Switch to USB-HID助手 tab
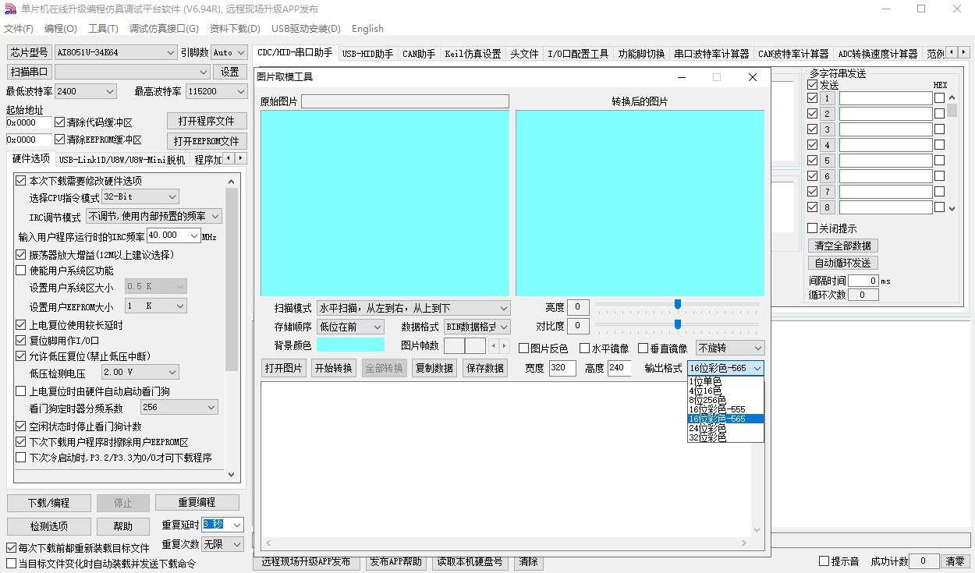Image resolution: width=975 pixels, height=573 pixels. pos(367,54)
